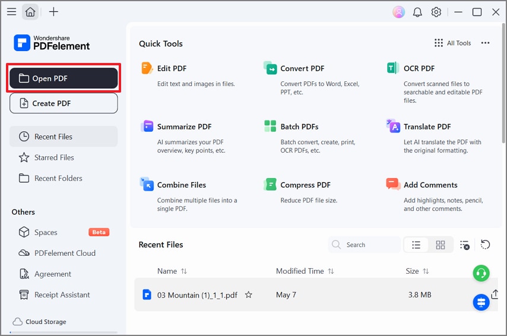Open All Tools grid
Image resolution: width=507 pixels, height=336 pixels.
tap(452, 43)
